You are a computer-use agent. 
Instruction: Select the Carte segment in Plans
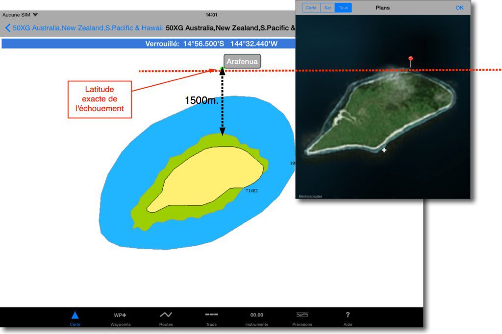[311, 8]
